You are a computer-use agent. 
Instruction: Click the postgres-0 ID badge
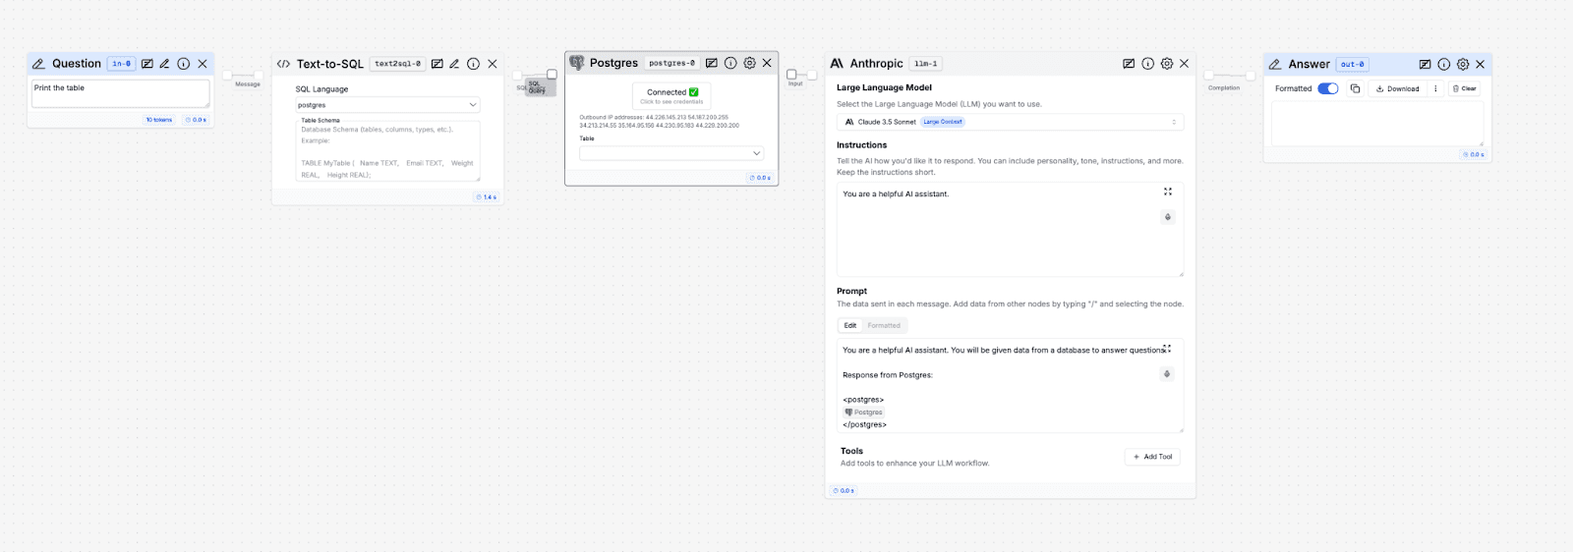[672, 63]
